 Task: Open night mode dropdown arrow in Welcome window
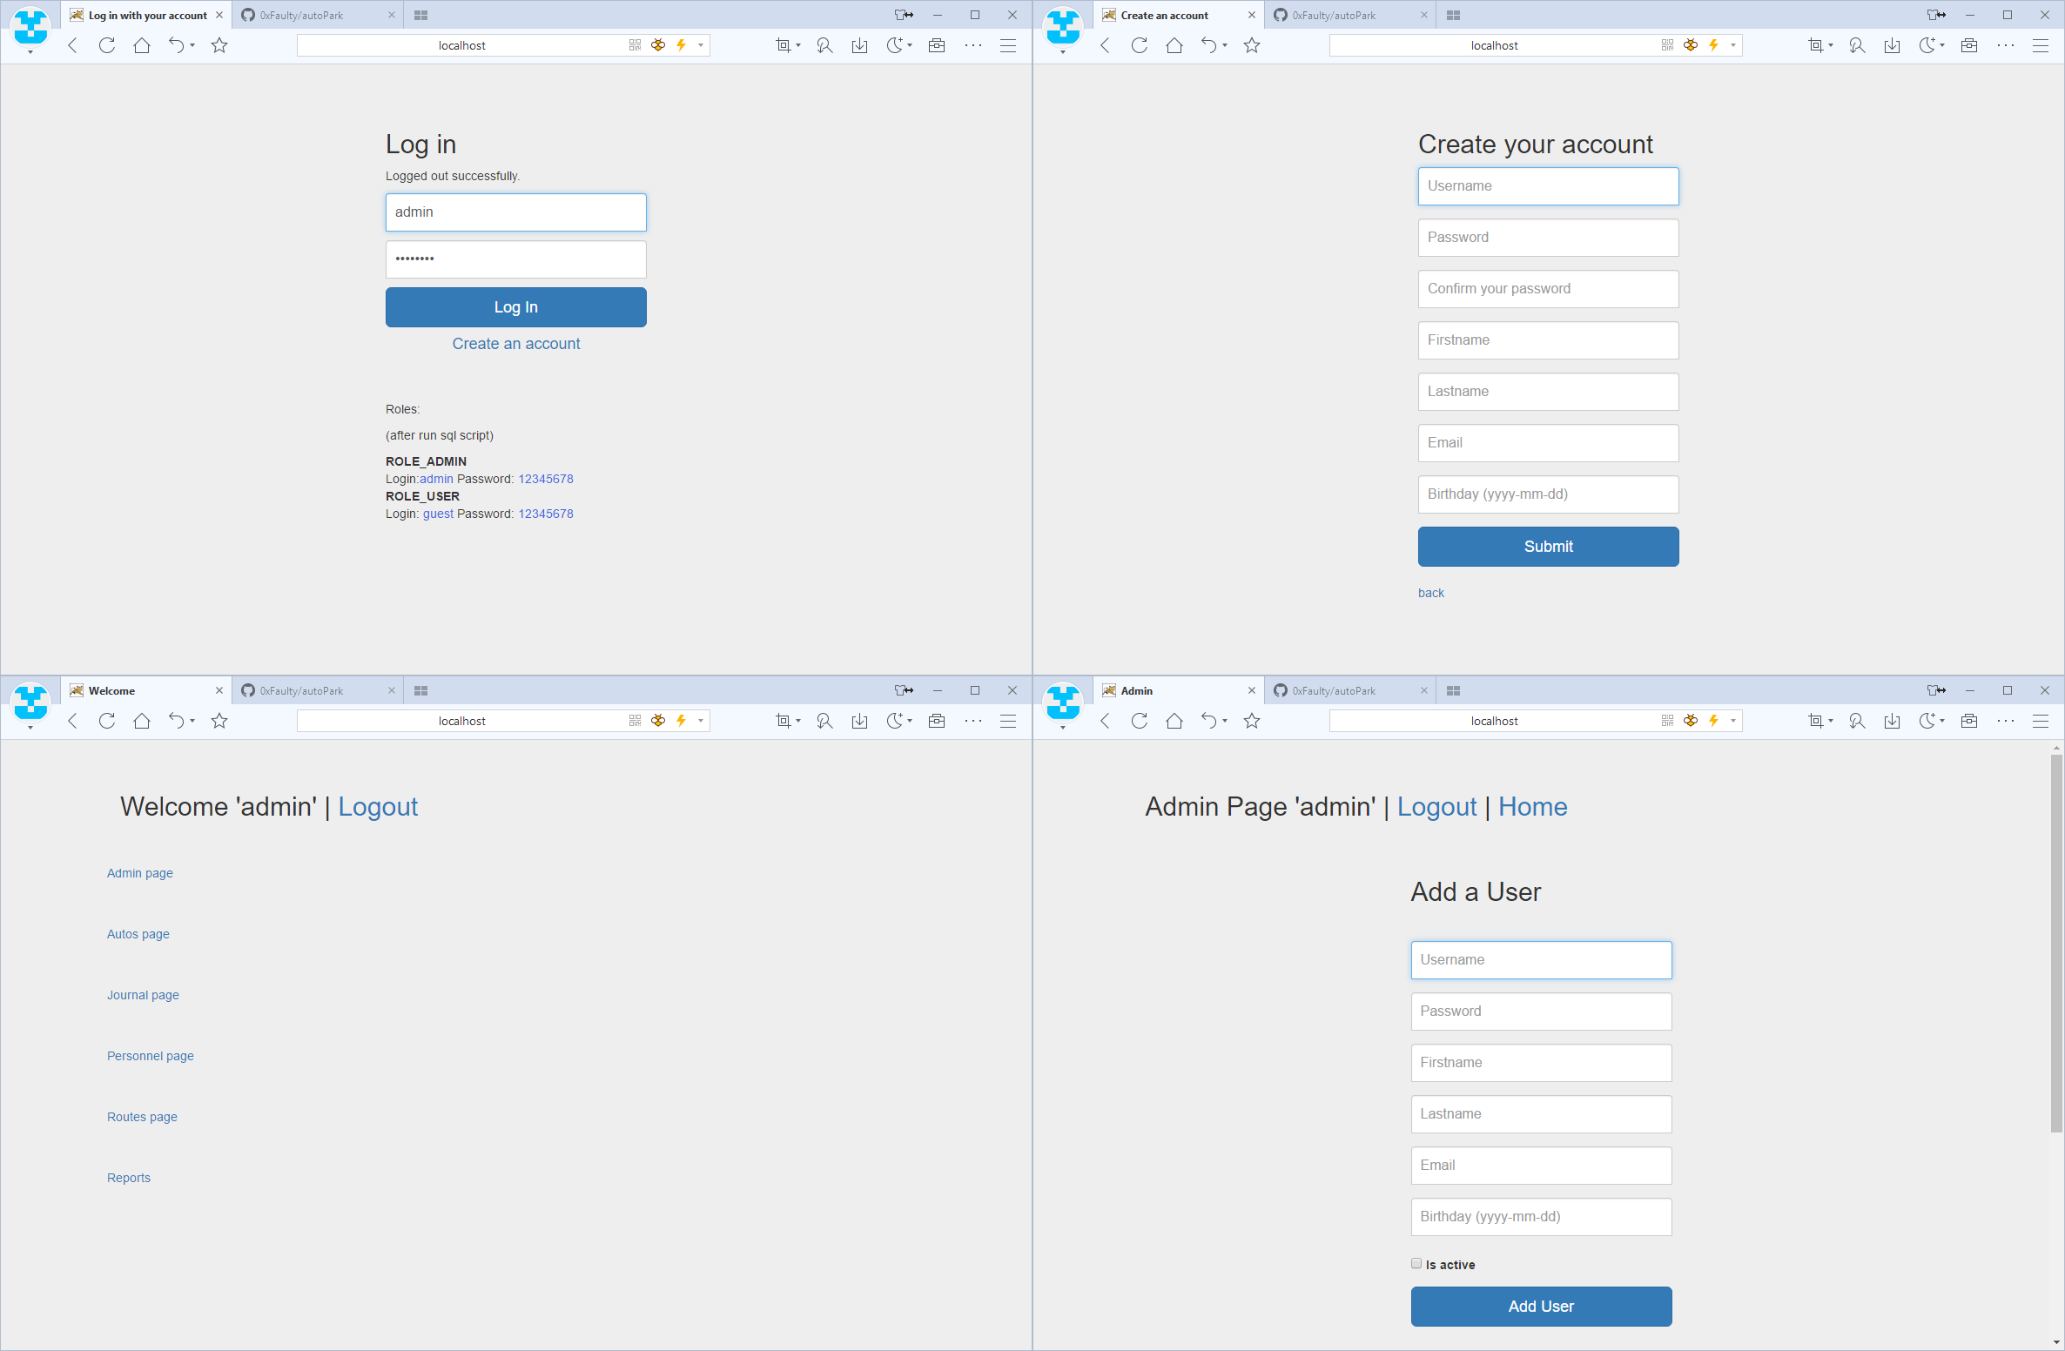[x=910, y=721]
